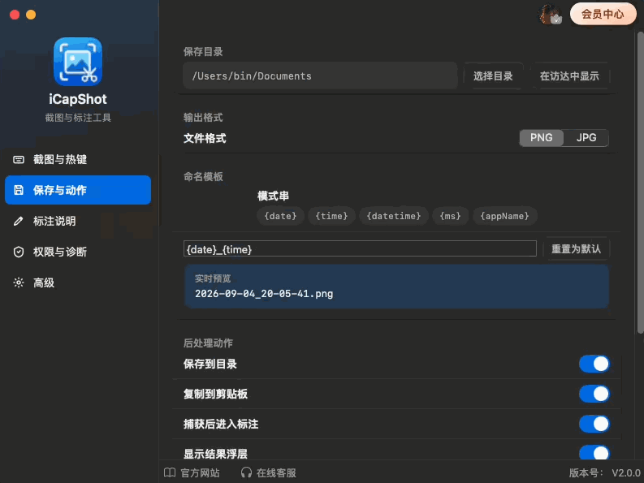Click the 实时预览 label
Image resolution: width=644 pixels, height=483 pixels.
[x=213, y=278]
